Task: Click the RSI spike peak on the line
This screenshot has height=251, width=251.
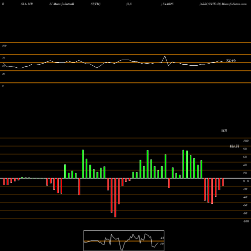Action: coord(165,56)
